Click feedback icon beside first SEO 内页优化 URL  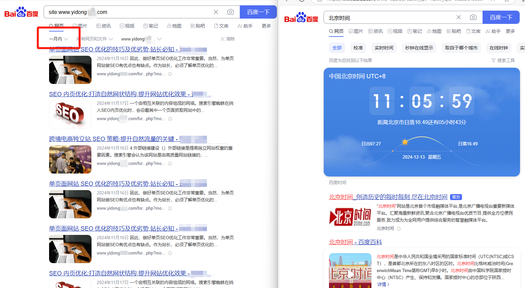170,119
